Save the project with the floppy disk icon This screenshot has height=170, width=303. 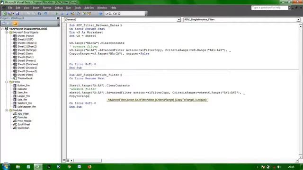pos(18,14)
